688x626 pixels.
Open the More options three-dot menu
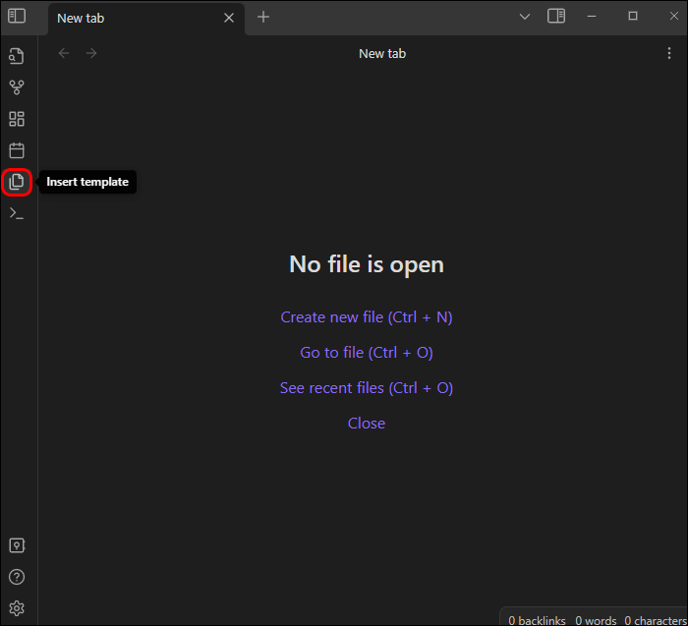(669, 53)
